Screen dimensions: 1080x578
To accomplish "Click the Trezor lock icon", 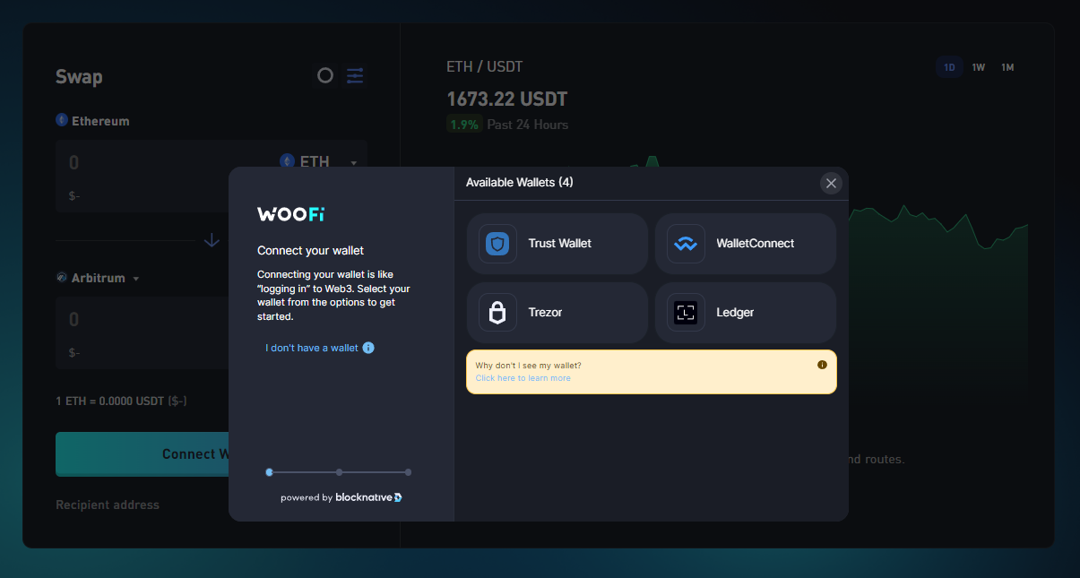I will coord(497,313).
